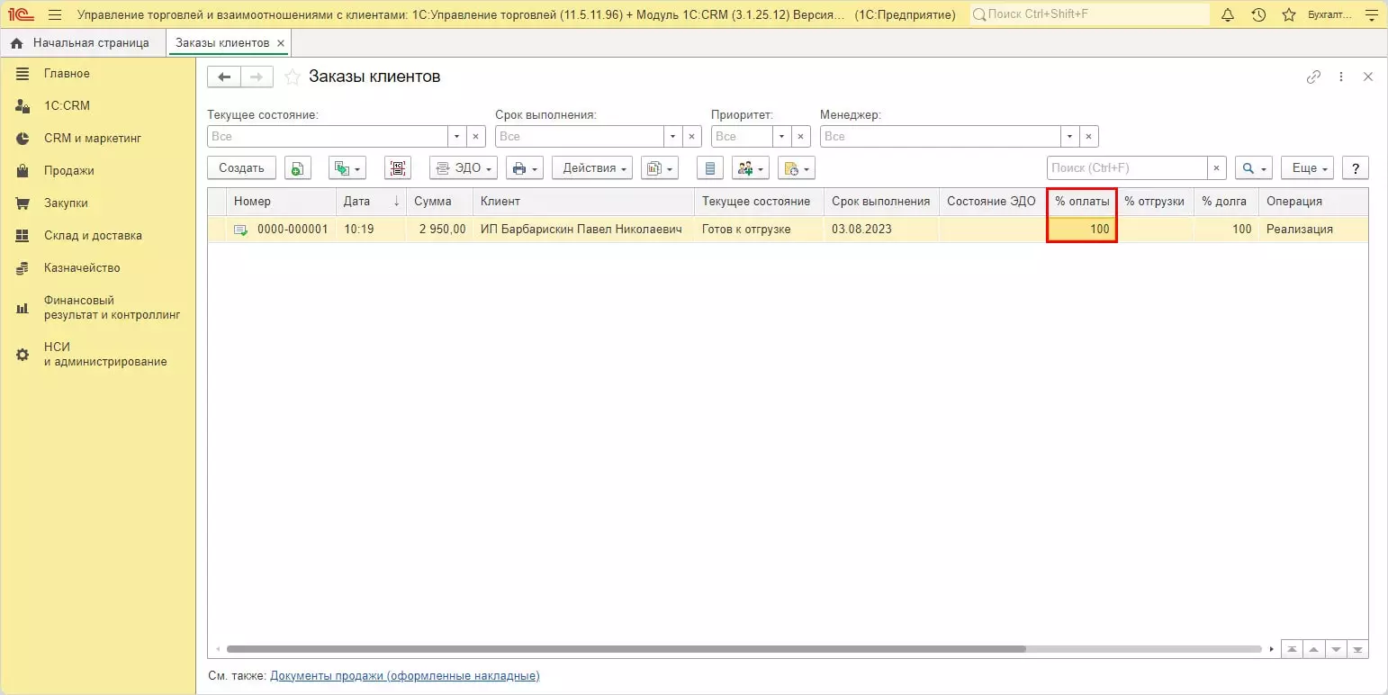Open the print dropdown button
This screenshot has height=695, width=1388.
[524, 168]
